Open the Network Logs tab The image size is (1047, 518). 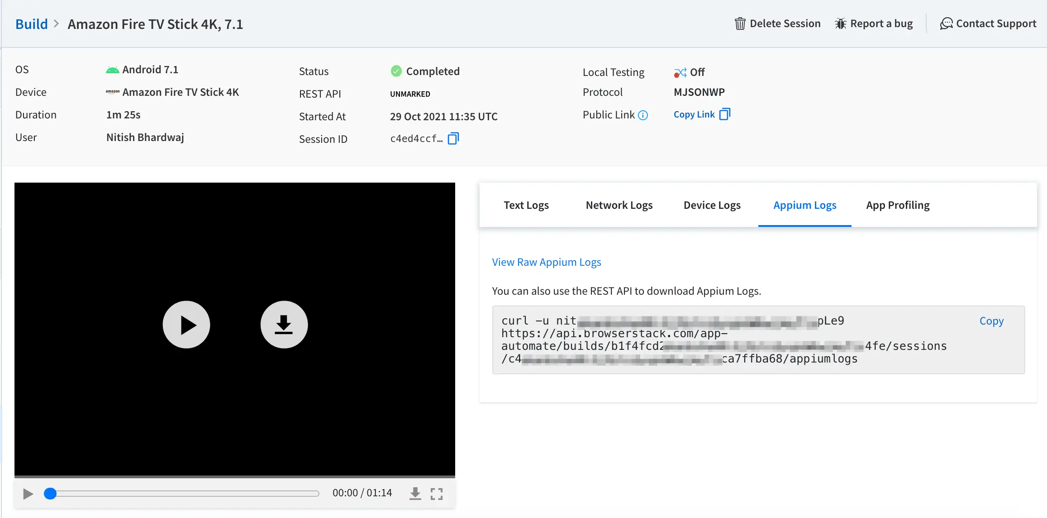click(619, 205)
